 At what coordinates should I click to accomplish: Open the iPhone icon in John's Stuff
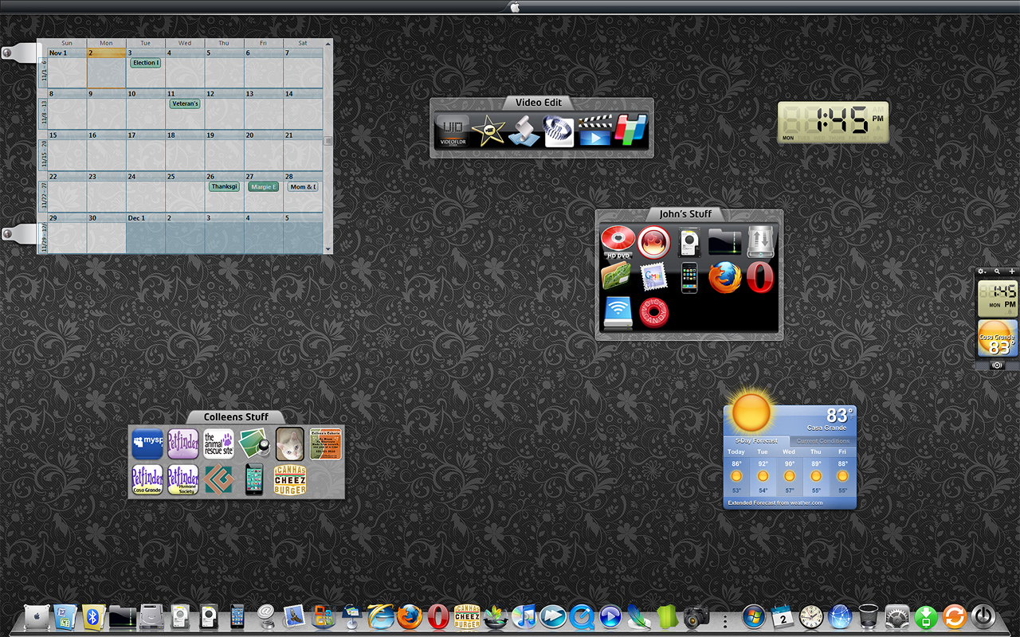tap(689, 277)
